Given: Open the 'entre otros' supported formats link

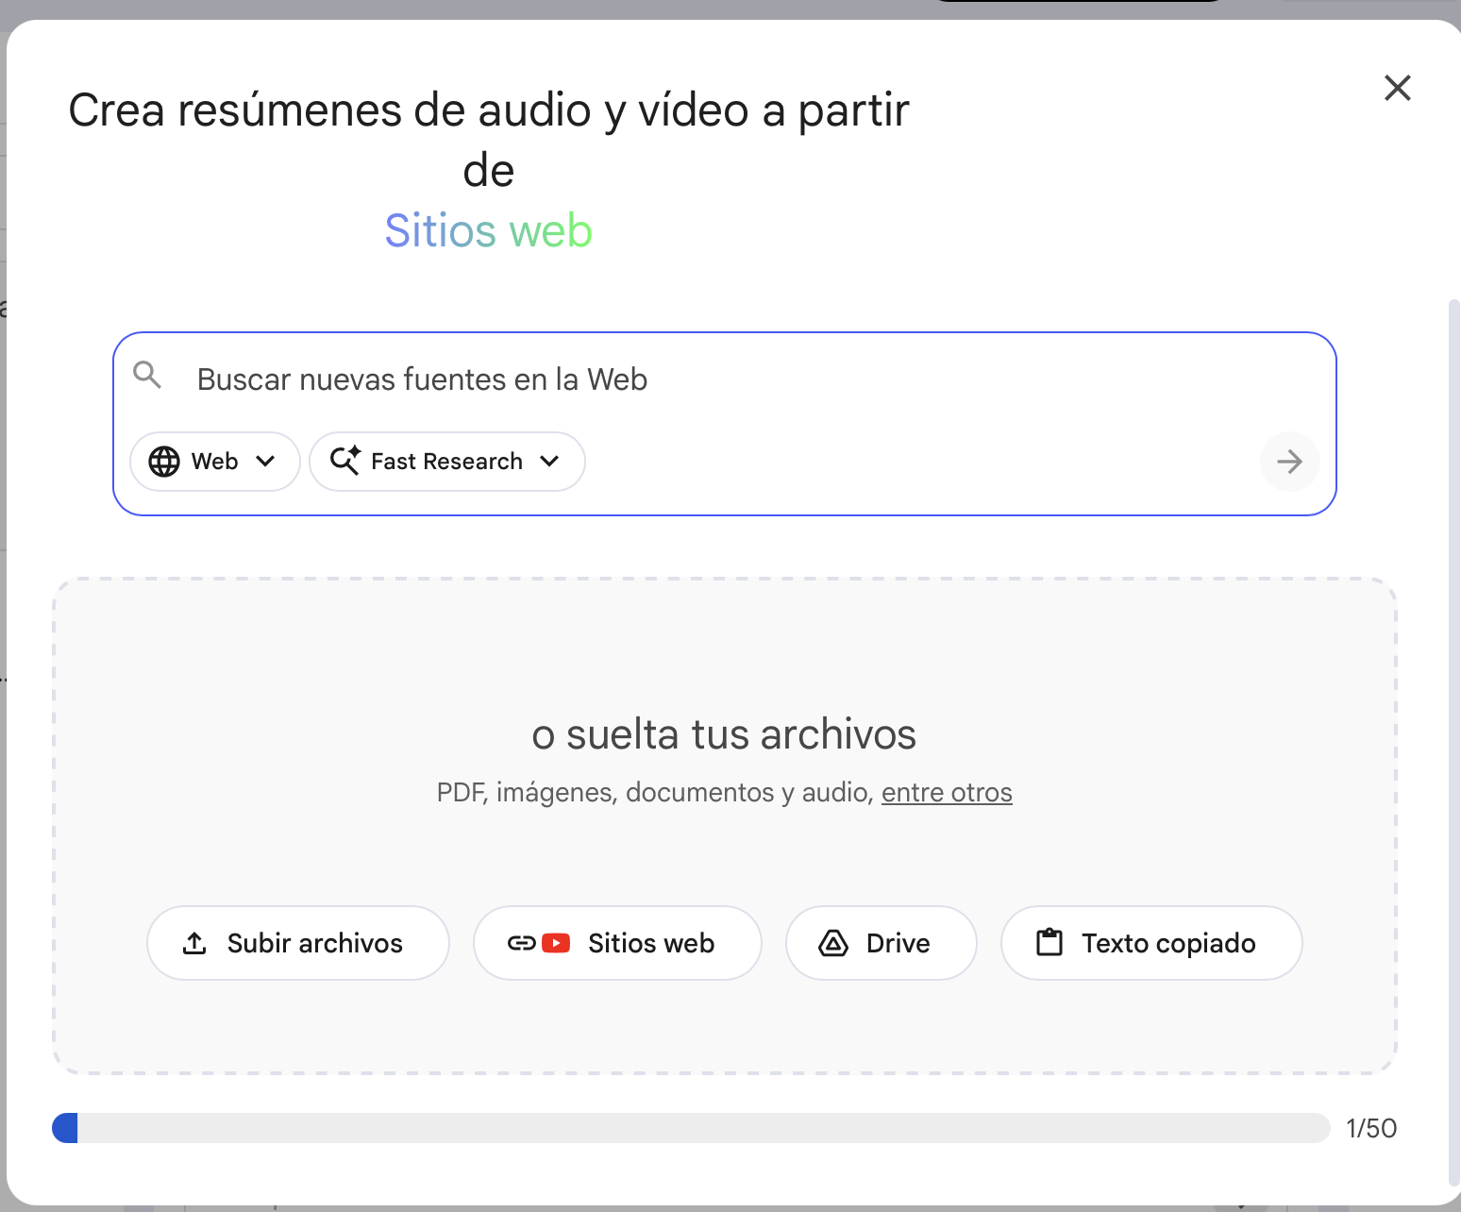Looking at the screenshot, I should (947, 792).
